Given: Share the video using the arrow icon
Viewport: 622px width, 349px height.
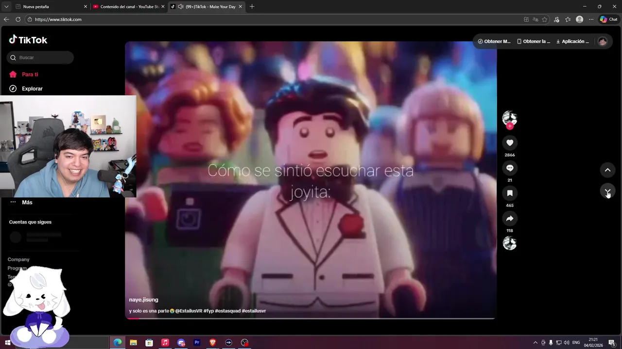Looking at the screenshot, I should tap(510, 218).
